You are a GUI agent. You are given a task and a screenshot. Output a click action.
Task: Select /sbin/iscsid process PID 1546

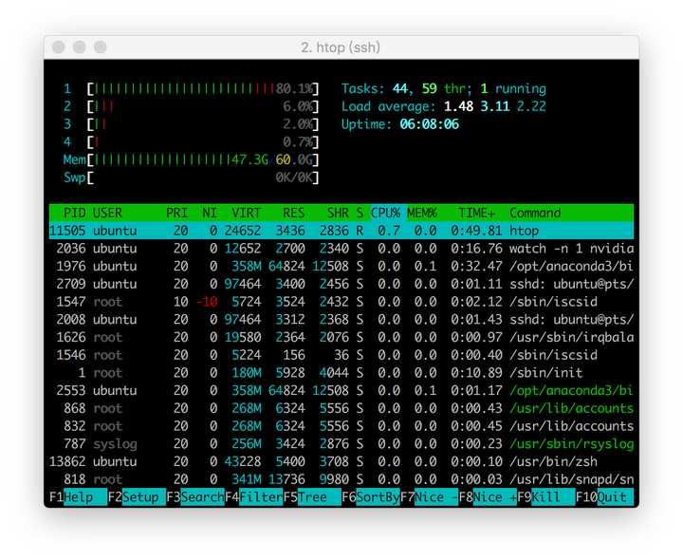click(x=341, y=355)
